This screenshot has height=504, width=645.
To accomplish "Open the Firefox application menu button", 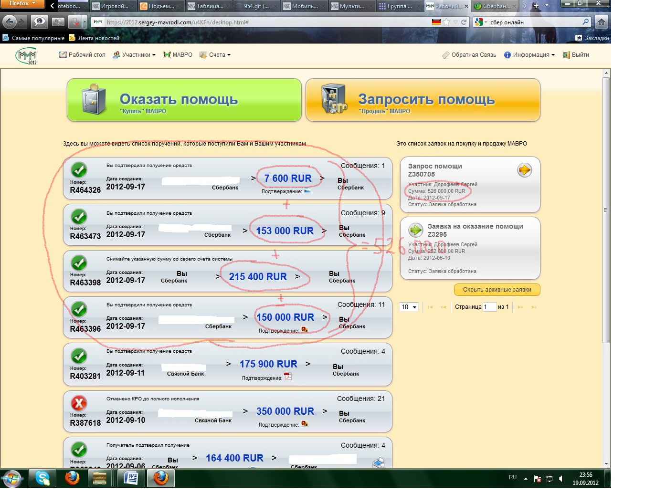I will pyautogui.click(x=22, y=4).
